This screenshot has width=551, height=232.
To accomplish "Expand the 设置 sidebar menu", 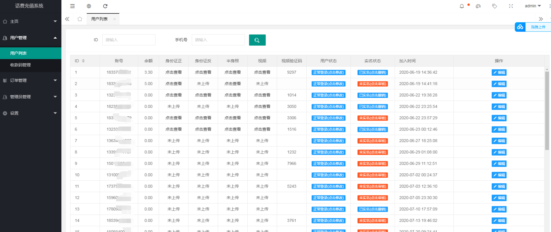I will click(31, 113).
